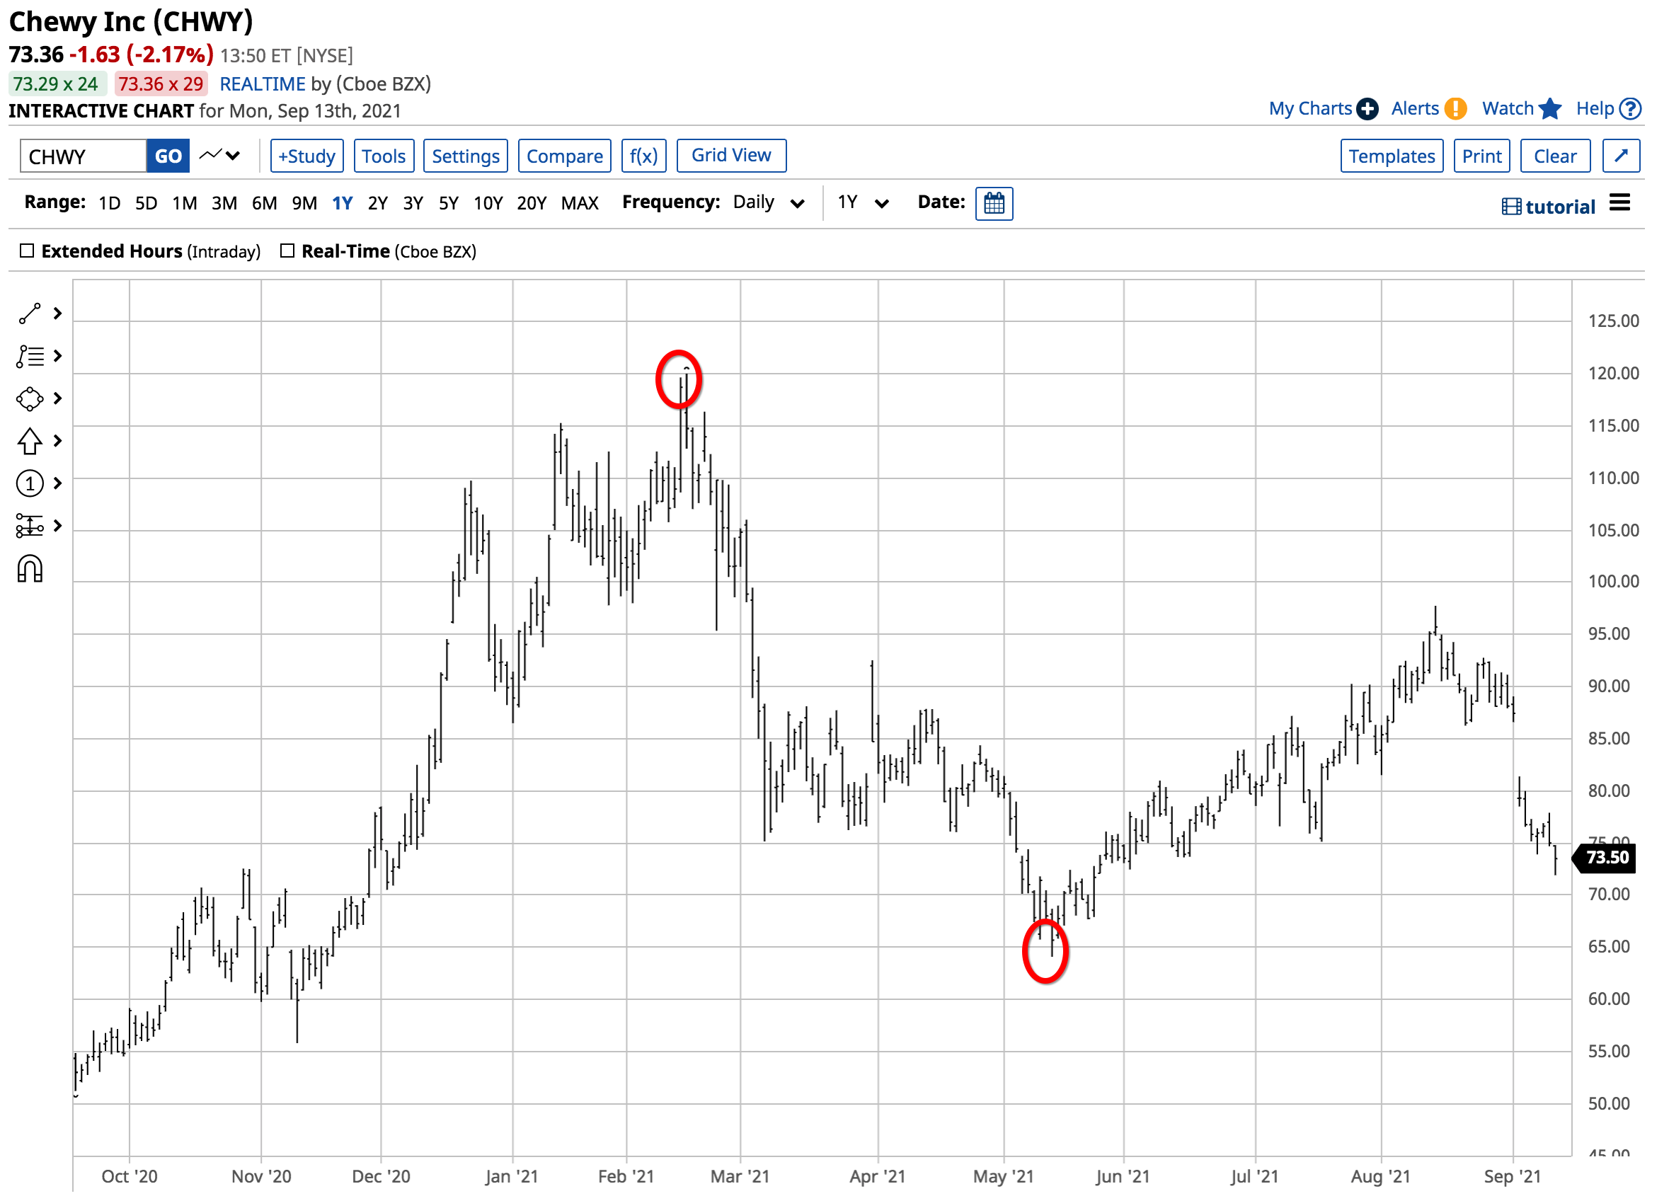The height and width of the screenshot is (1196, 1669).
Task: Open the Fibonacci and text annotation tool
Action: [30, 356]
